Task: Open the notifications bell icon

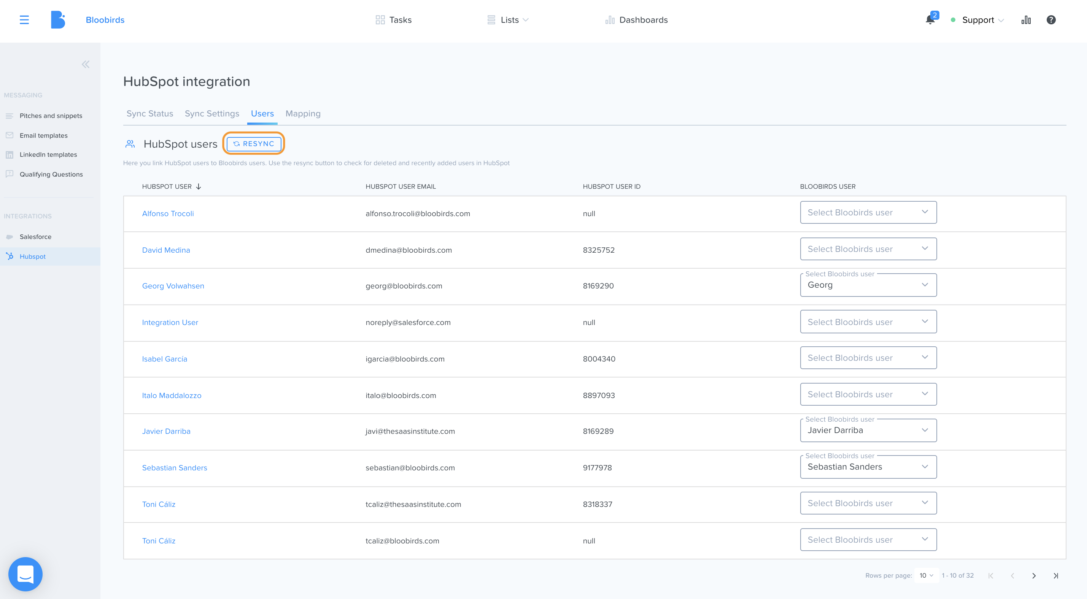Action: 930,20
